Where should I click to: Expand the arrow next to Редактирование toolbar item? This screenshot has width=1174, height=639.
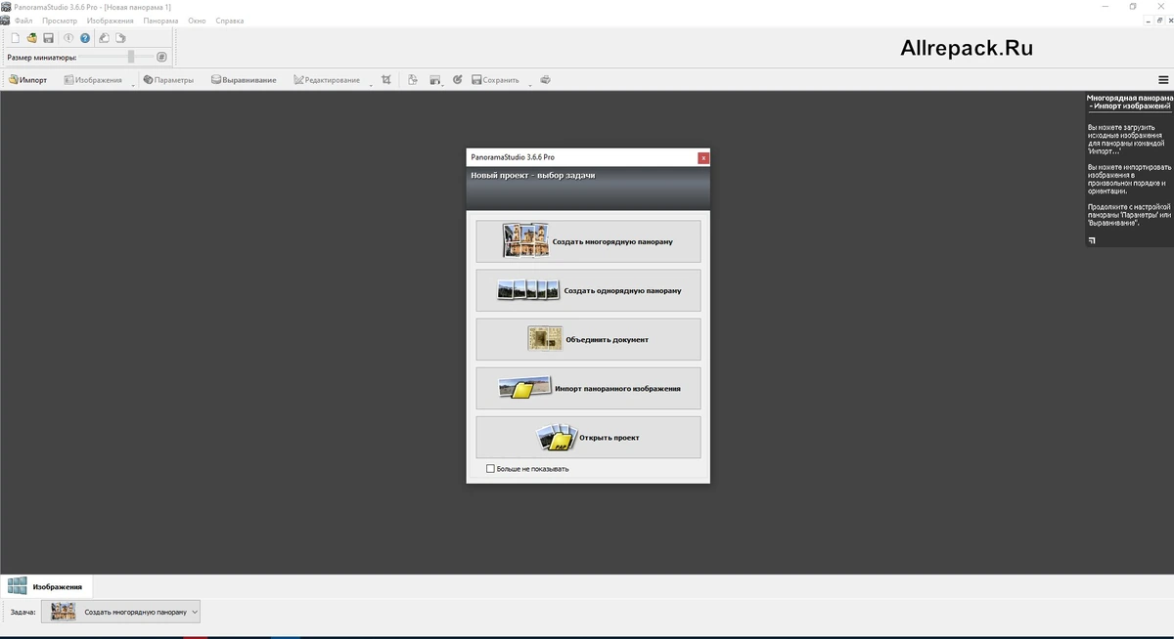[x=371, y=84]
